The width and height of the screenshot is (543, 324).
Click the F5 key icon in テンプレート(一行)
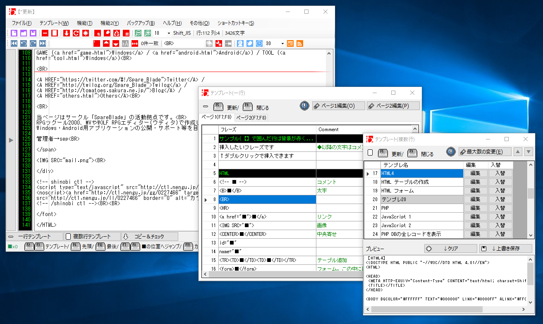coord(218,106)
